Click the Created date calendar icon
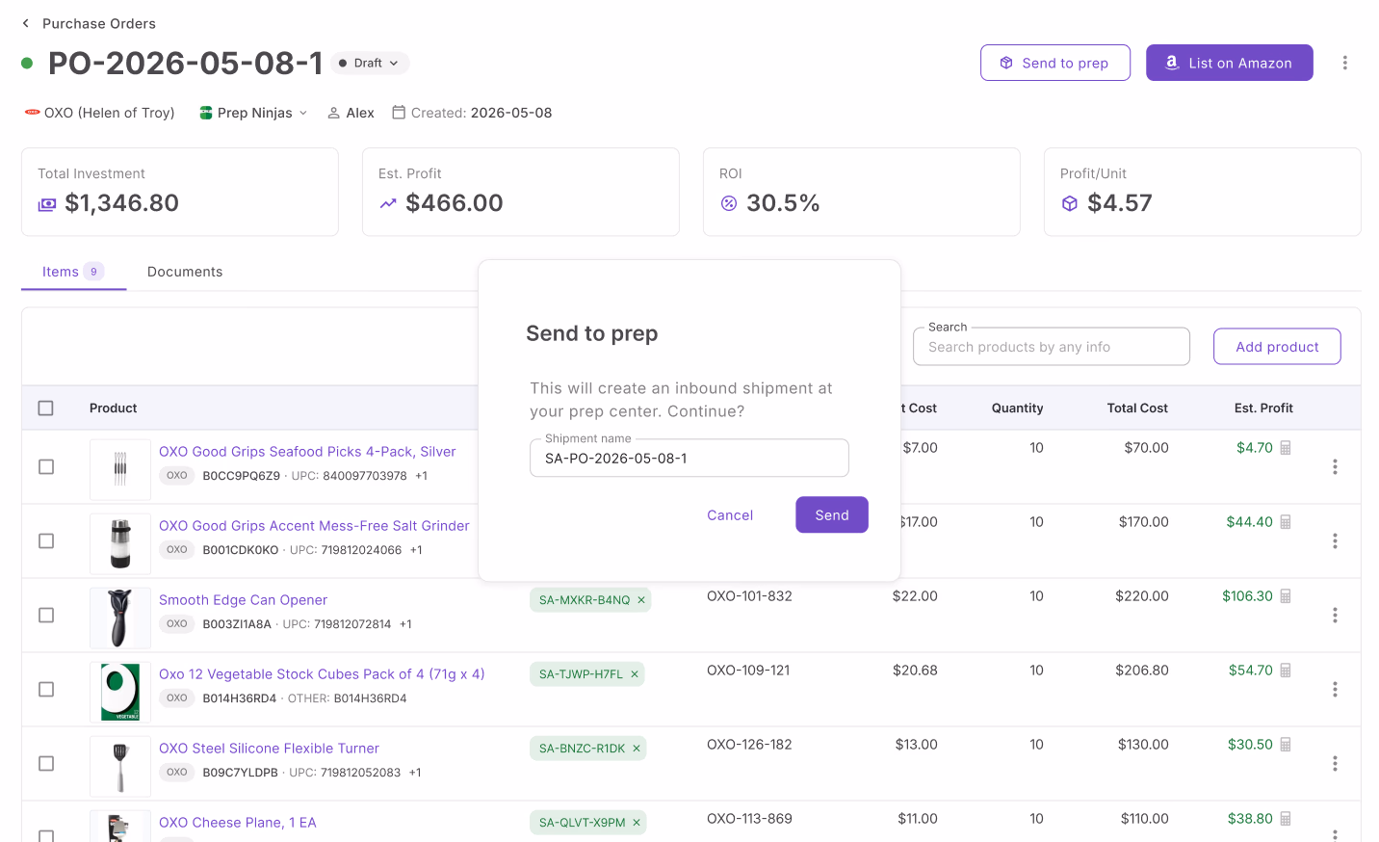1379x842 pixels. tap(399, 113)
